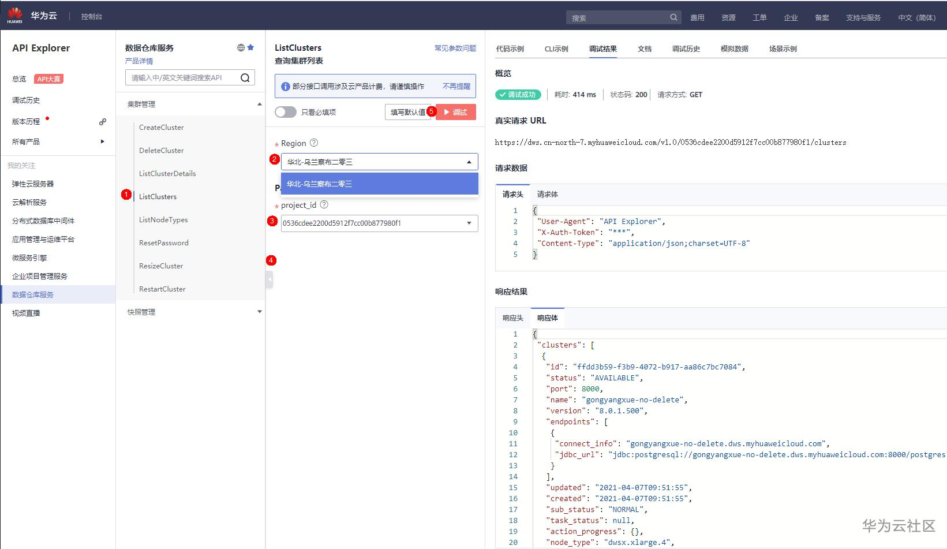Screen dimensions: 947x549
Task: Open the Region dropdown
Action: (x=380, y=162)
